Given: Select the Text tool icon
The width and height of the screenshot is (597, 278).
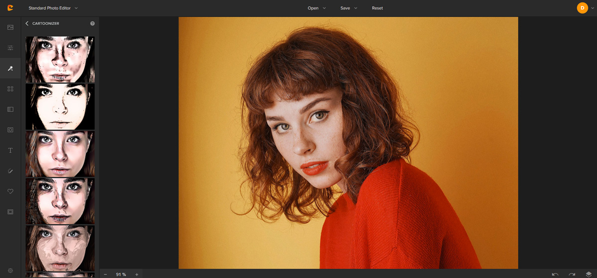Looking at the screenshot, I should point(10,150).
